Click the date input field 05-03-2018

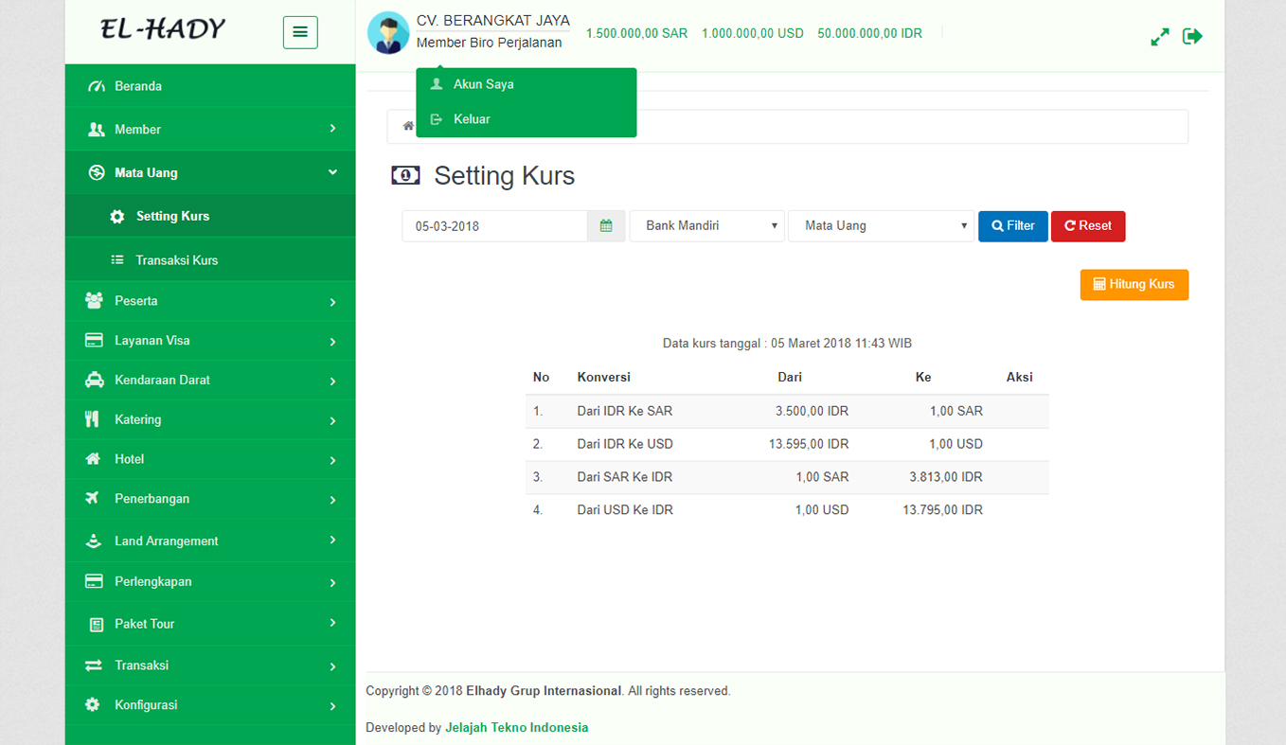tap(494, 226)
